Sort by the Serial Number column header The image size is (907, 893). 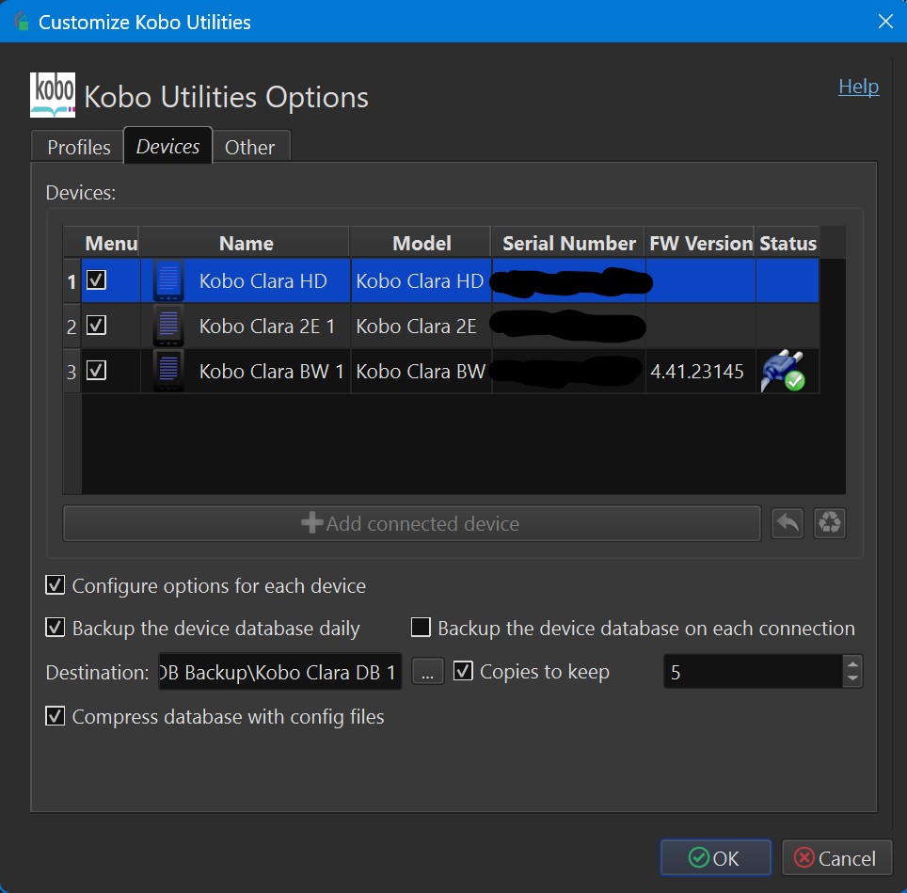click(x=568, y=243)
